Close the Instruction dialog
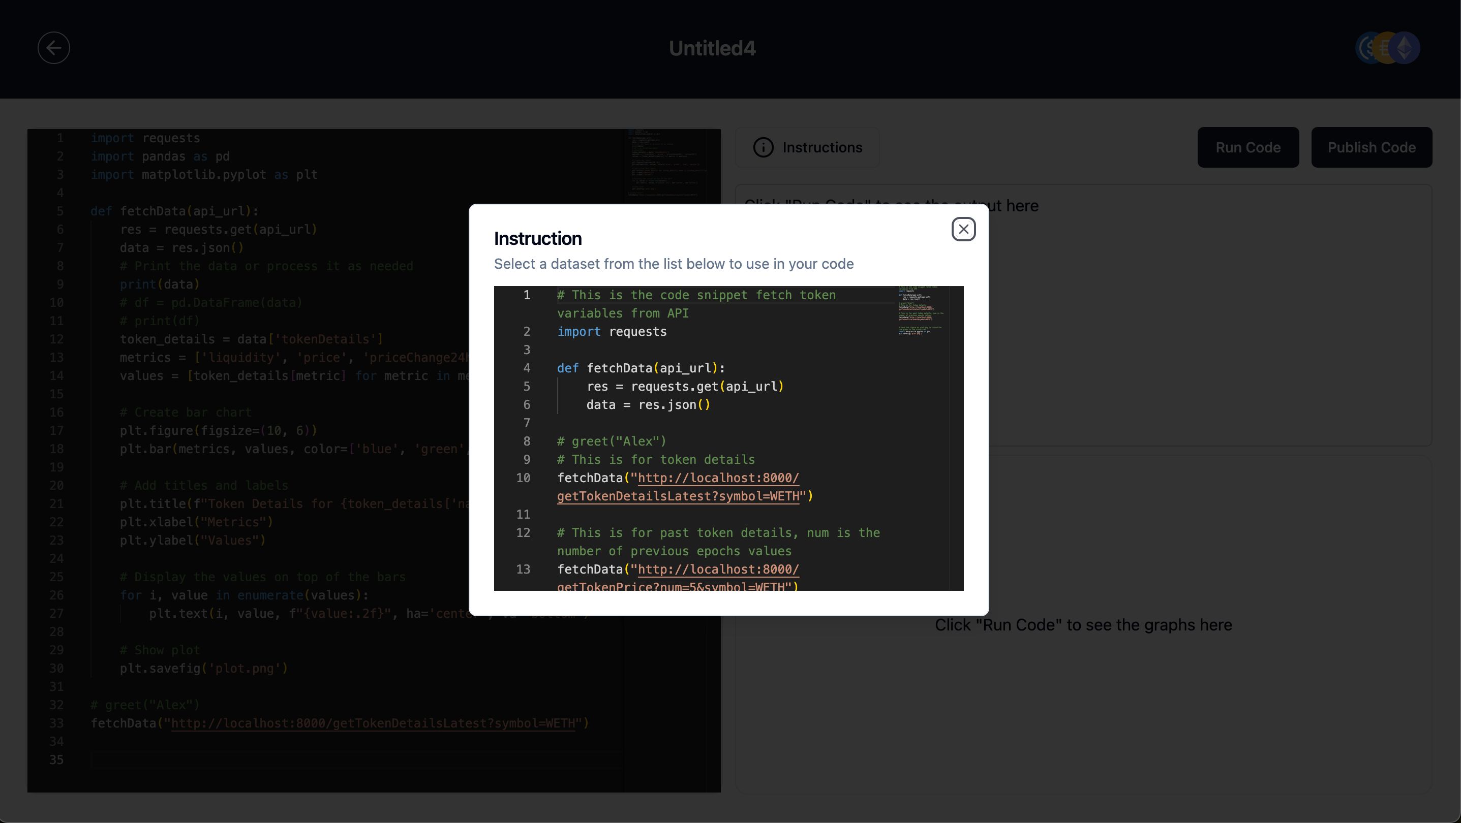1461x823 pixels. [963, 229]
